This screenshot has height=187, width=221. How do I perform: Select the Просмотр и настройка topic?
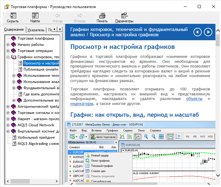click(41, 63)
